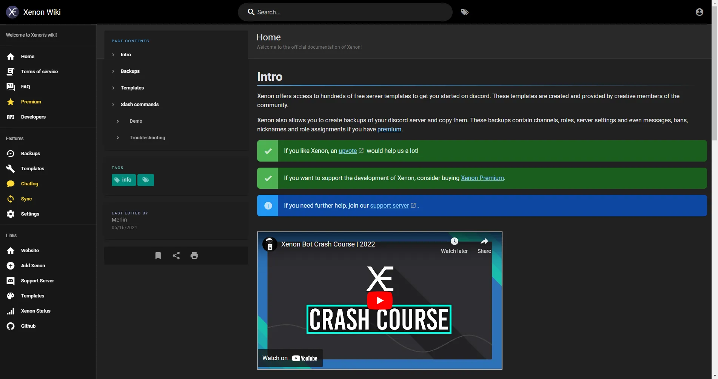Screen dimensions: 718x379
Task: Click the Templates palette icon under Links
Action: [11, 296]
